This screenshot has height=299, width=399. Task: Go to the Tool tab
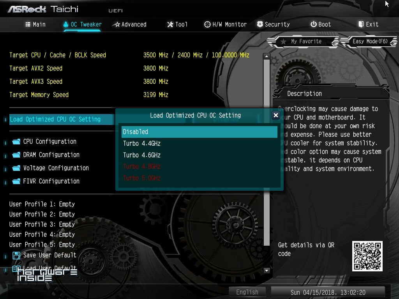[177, 25]
